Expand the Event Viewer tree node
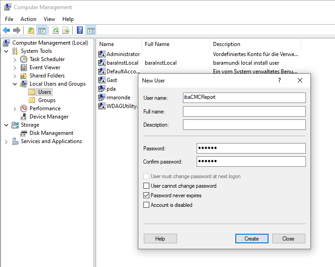The image size is (335, 267). pyautogui.click(x=15, y=67)
